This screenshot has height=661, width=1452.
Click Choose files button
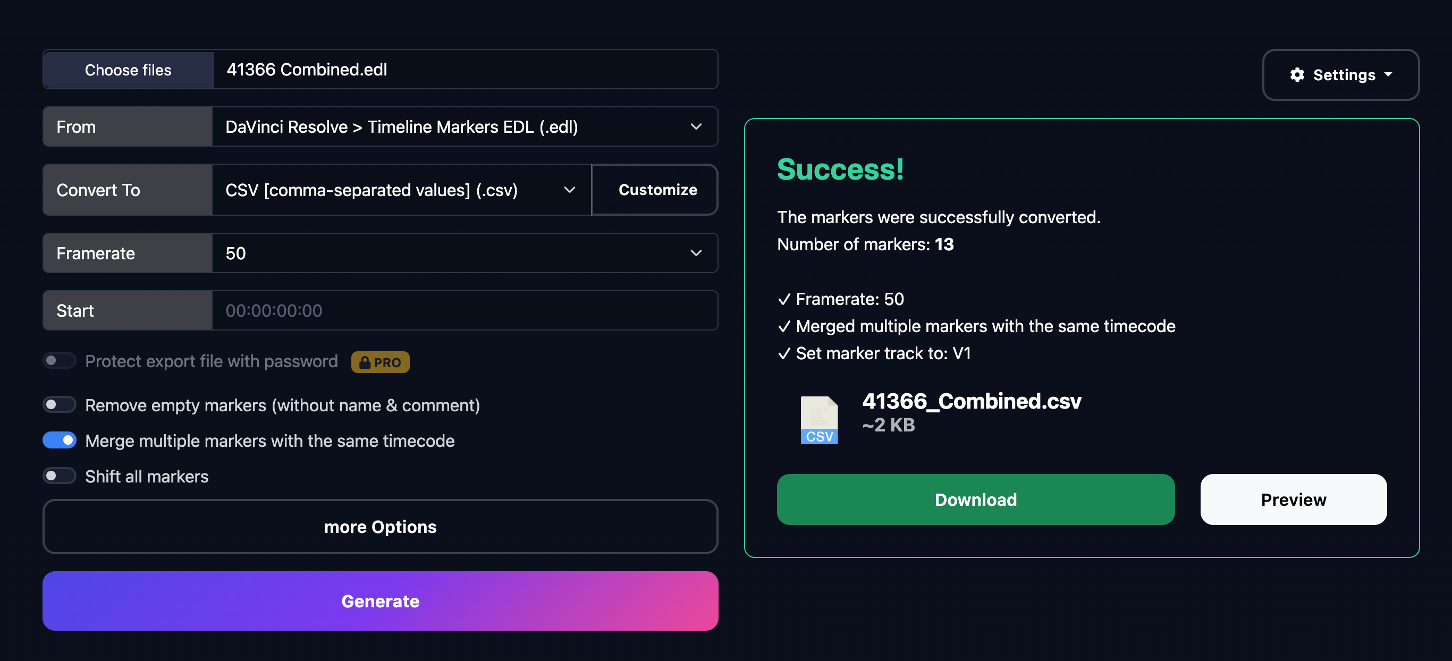[x=128, y=69]
